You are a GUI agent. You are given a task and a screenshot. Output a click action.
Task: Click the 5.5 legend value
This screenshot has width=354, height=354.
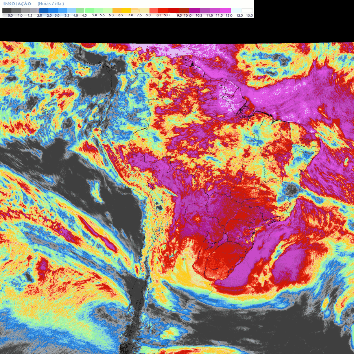(x=102, y=15)
